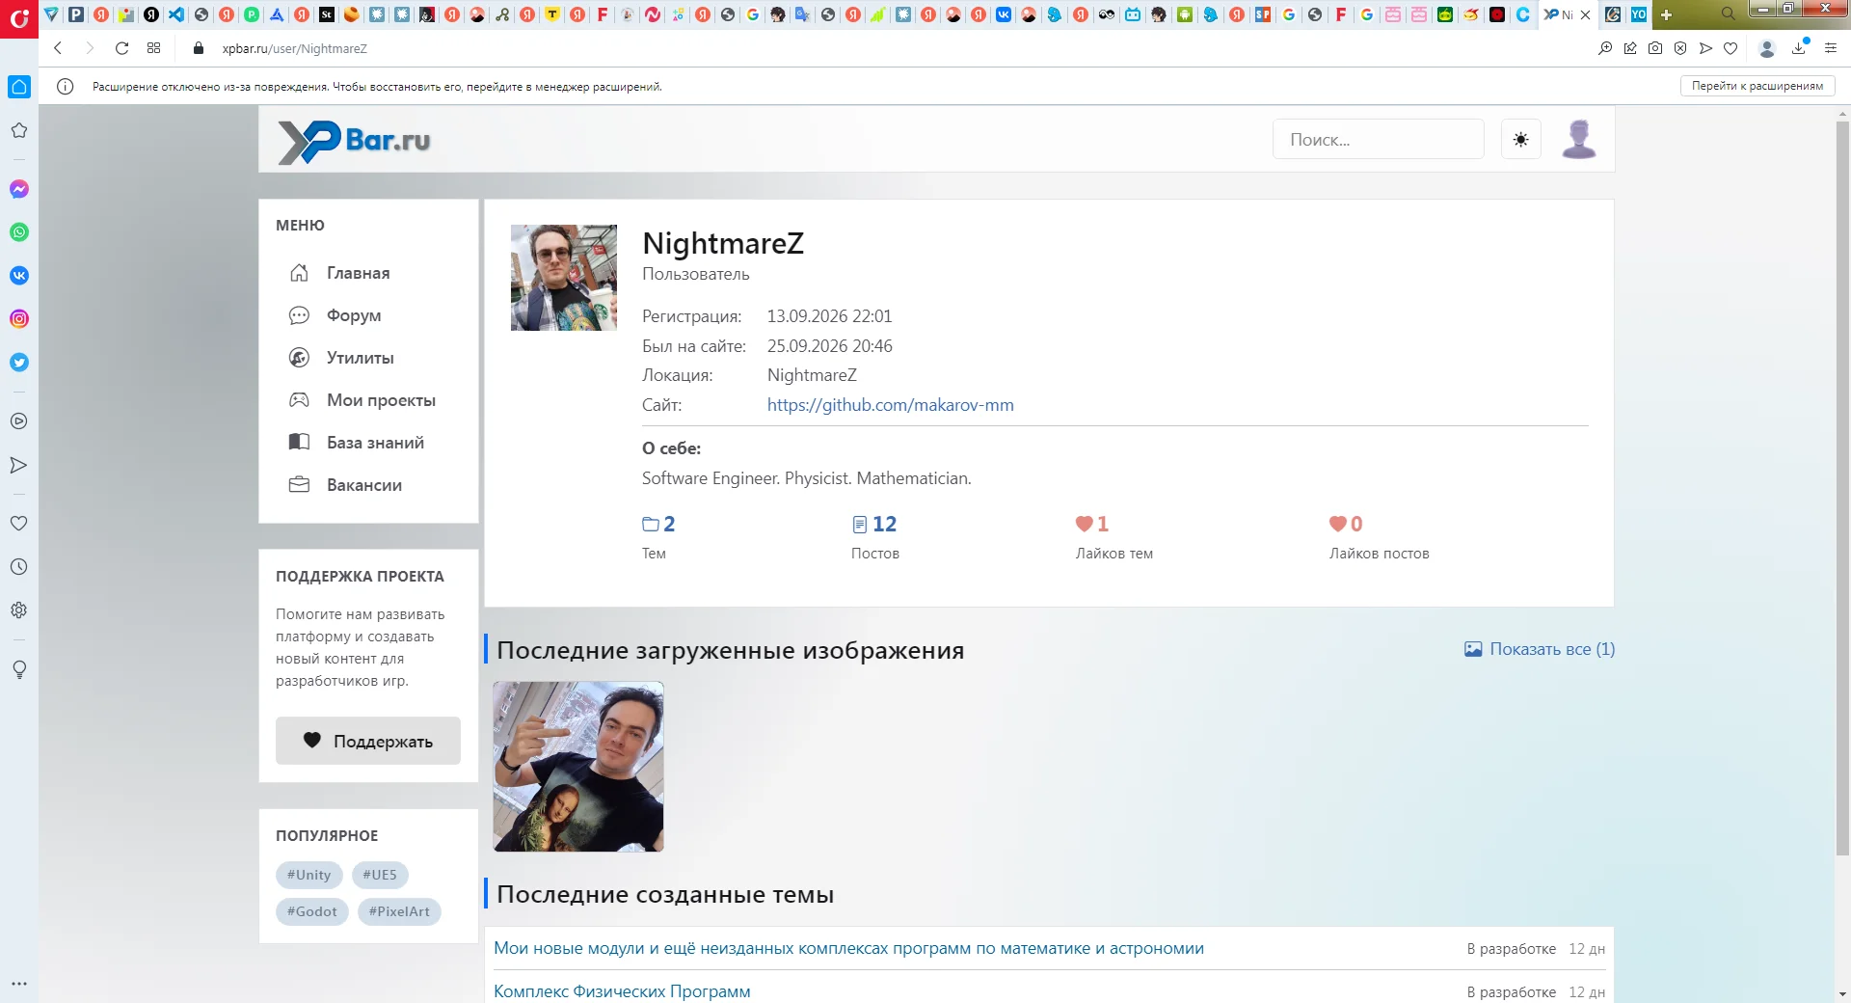Open browser downloads icon
The height and width of the screenshot is (1003, 1851).
pyautogui.click(x=1799, y=48)
